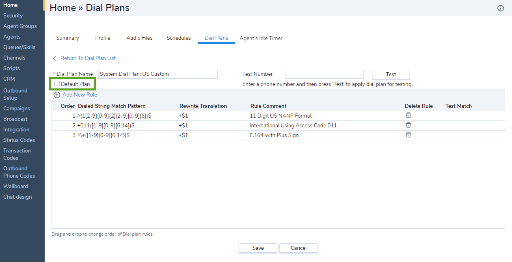Open Scripts in the sidebar
Image resolution: width=512 pixels, height=262 pixels.
click(x=11, y=69)
